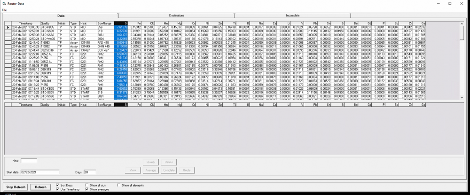Switch to the Incomplete tab
Screen dimensions: 470x195
click(292, 16)
